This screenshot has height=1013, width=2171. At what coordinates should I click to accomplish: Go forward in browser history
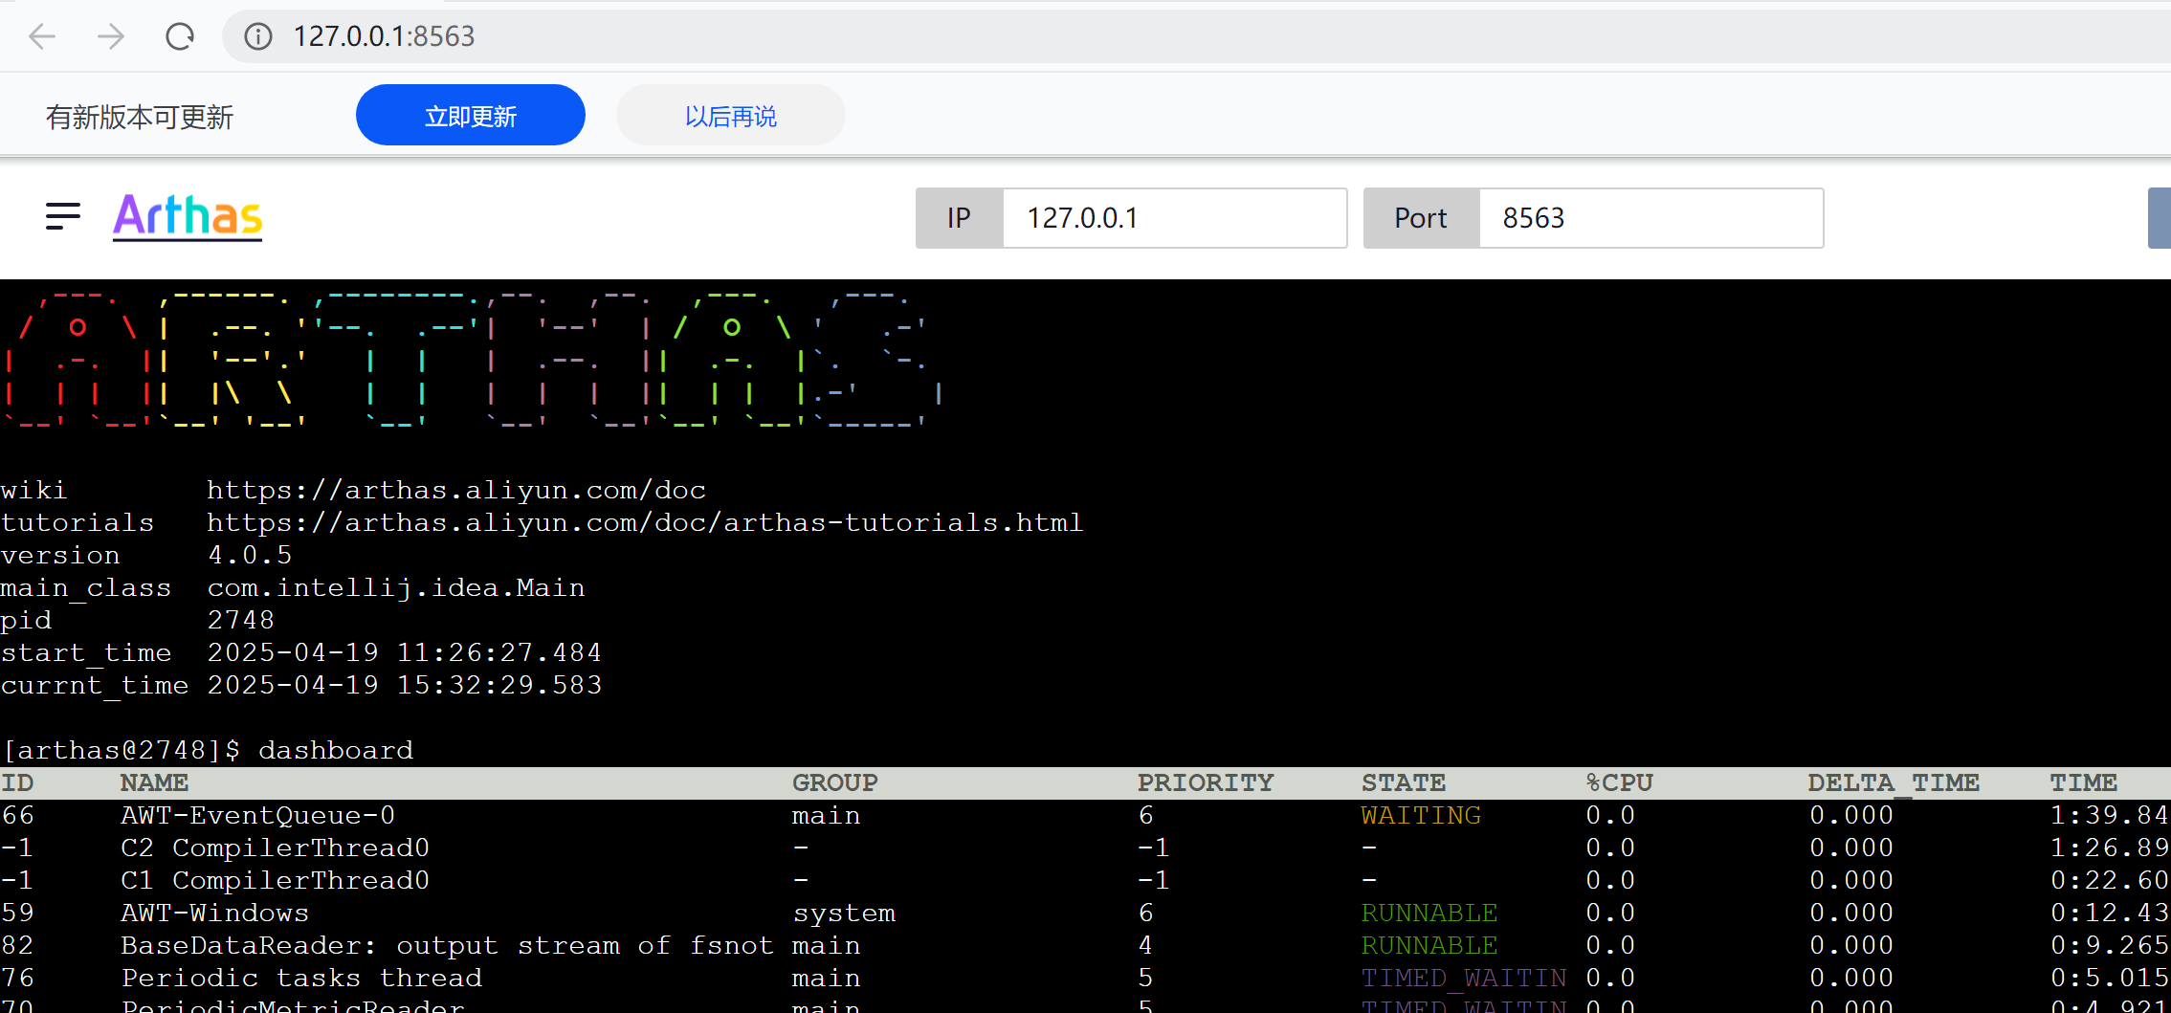(111, 36)
